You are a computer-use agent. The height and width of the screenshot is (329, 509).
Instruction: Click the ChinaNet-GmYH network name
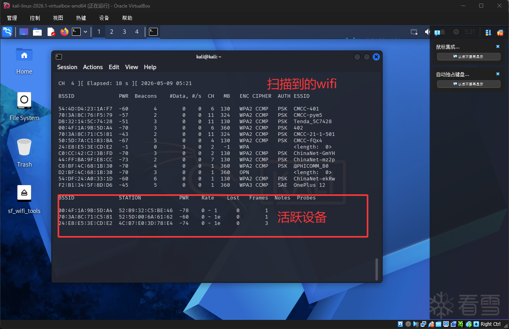[x=314, y=153]
